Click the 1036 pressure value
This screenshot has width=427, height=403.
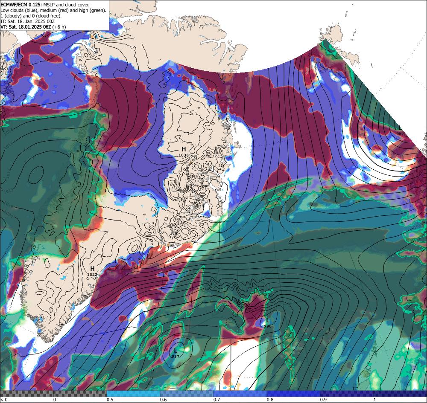pos(184,155)
